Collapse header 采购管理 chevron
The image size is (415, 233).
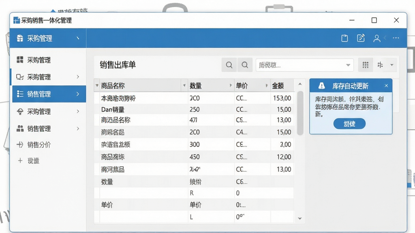click(78, 38)
